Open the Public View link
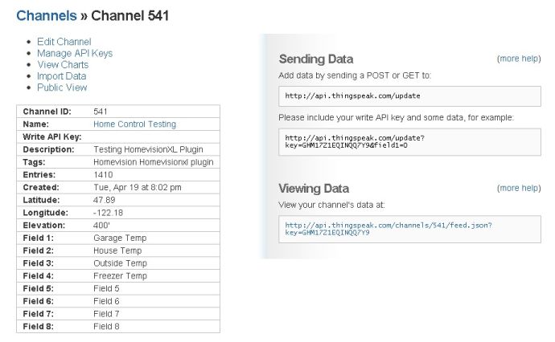This screenshot has height=342, width=555. [62, 88]
